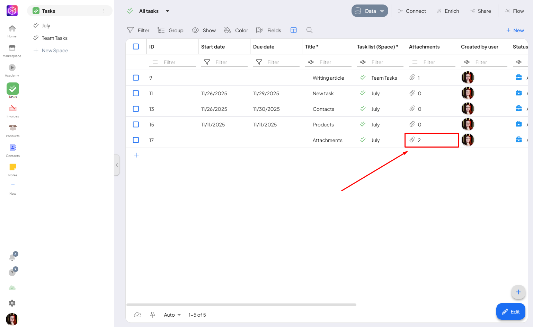The height and width of the screenshot is (327, 533).
Task: Open the July space in sidebar
Action: coord(46,26)
